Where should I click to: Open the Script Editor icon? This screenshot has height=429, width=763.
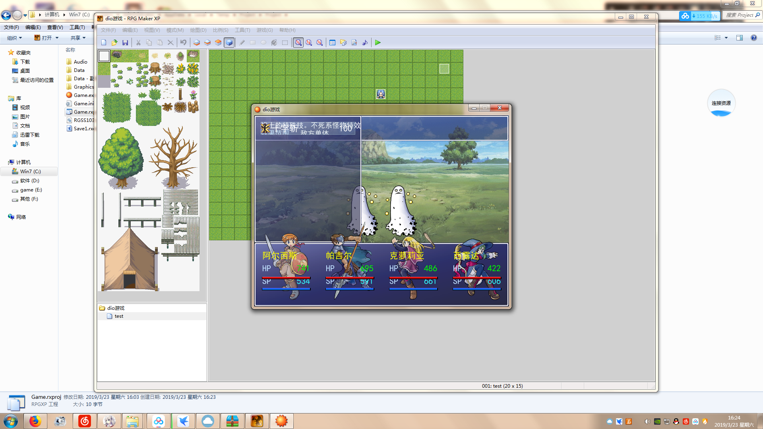[354, 43]
